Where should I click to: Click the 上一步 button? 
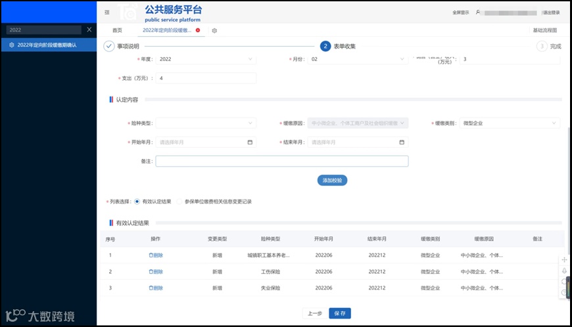pos(315,313)
